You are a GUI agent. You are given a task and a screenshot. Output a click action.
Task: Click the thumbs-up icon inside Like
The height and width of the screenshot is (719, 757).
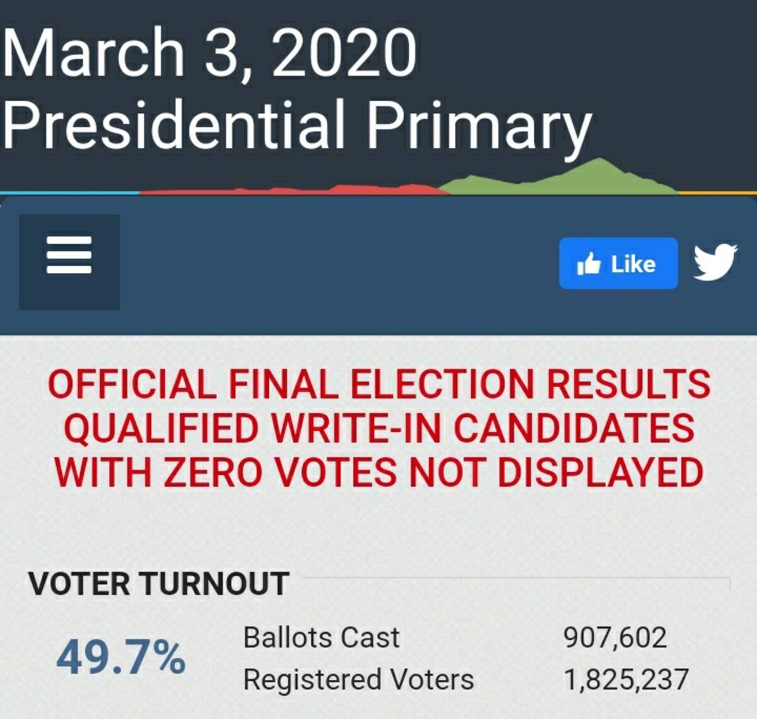tap(589, 264)
